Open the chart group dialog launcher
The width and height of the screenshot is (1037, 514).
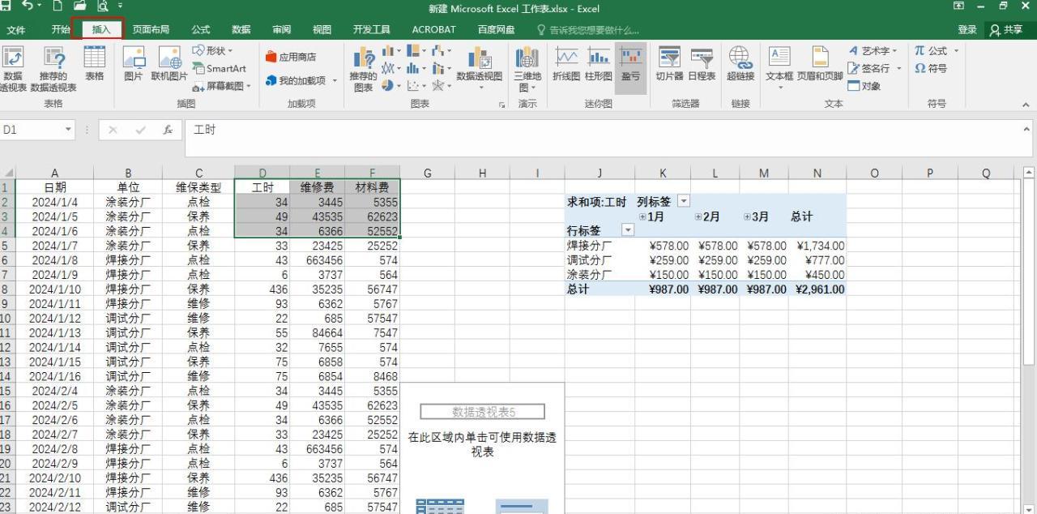point(502,105)
